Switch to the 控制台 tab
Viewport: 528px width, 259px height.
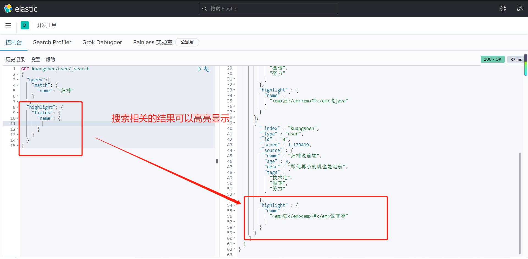[x=14, y=42]
